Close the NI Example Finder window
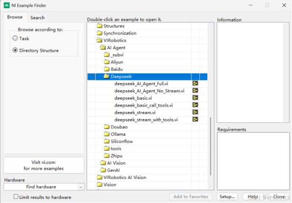Viewport: 292px width, 203px height. click(284, 5)
